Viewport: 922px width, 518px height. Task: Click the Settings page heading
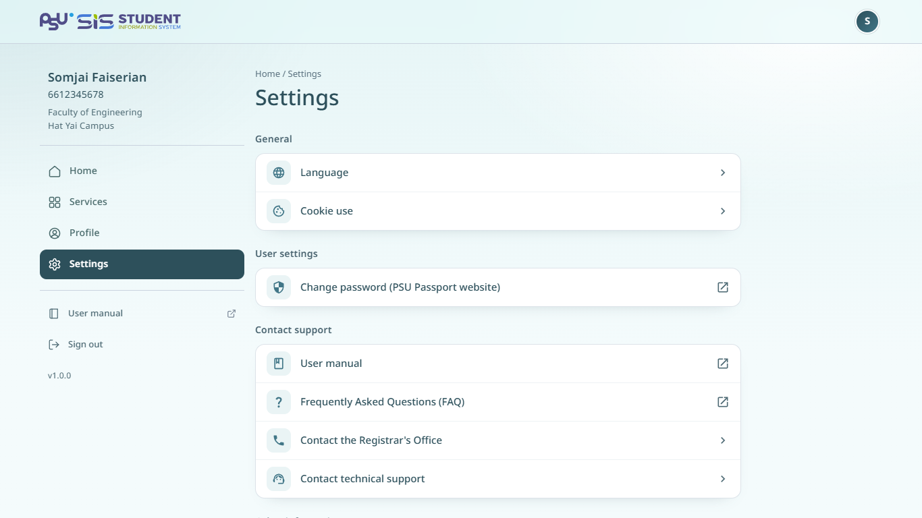click(297, 98)
